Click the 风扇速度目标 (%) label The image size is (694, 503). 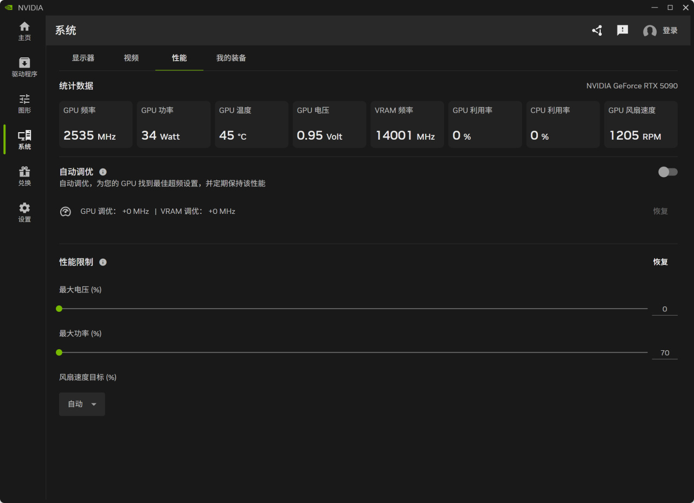[x=88, y=377]
